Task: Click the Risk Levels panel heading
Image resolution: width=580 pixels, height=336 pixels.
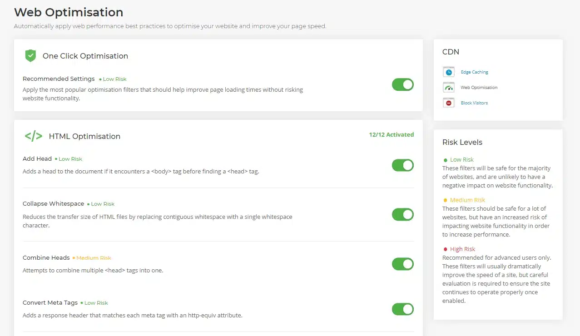Action: pos(462,143)
